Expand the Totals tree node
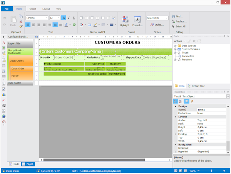Viewport: 231px width, 174px height. coord(175,53)
